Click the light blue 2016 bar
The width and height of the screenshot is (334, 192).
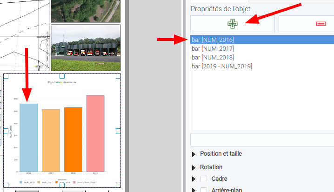28,137
